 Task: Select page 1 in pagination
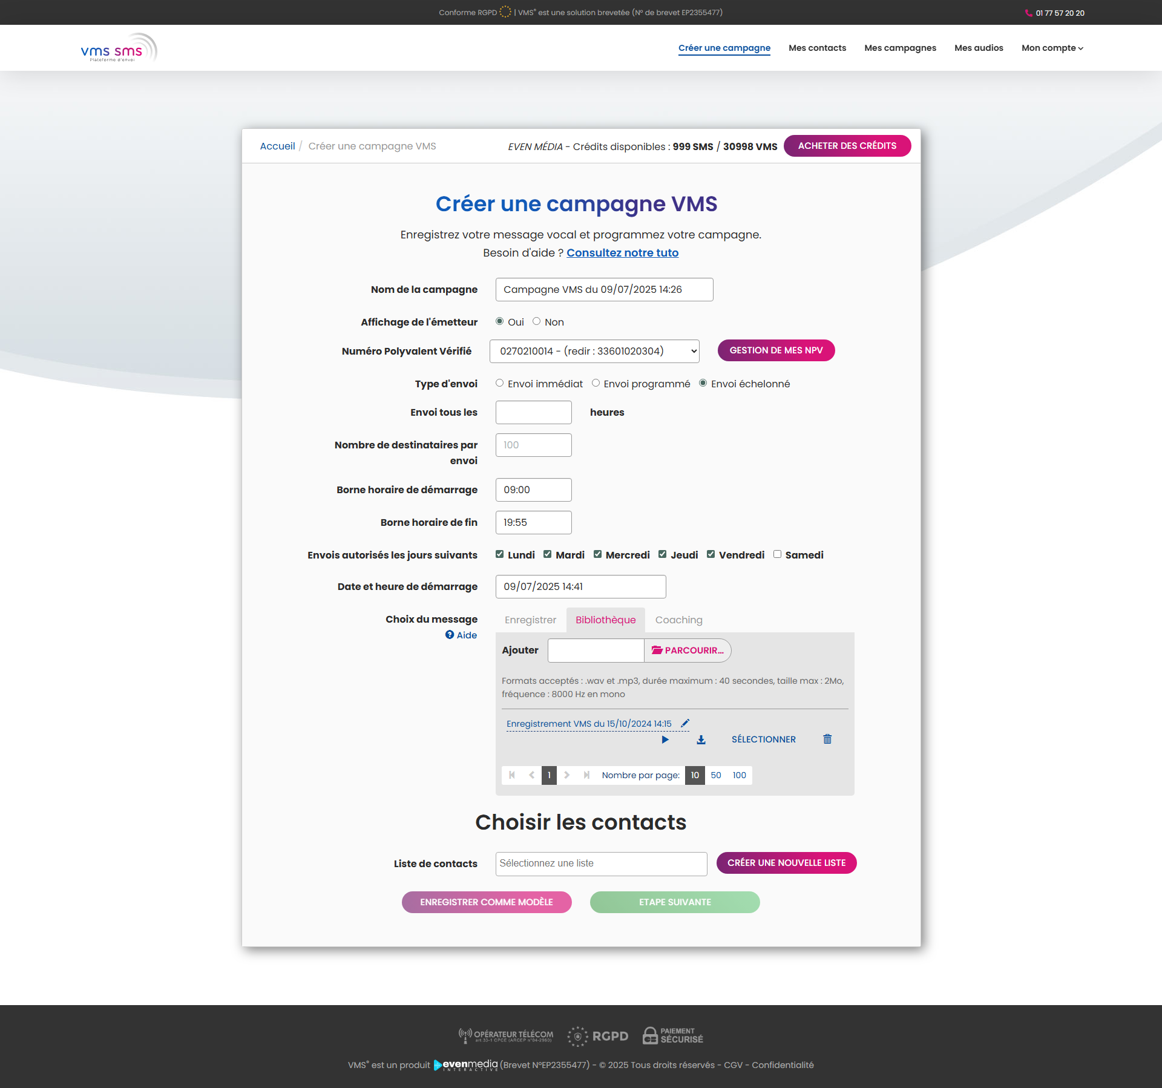pos(549,775)
